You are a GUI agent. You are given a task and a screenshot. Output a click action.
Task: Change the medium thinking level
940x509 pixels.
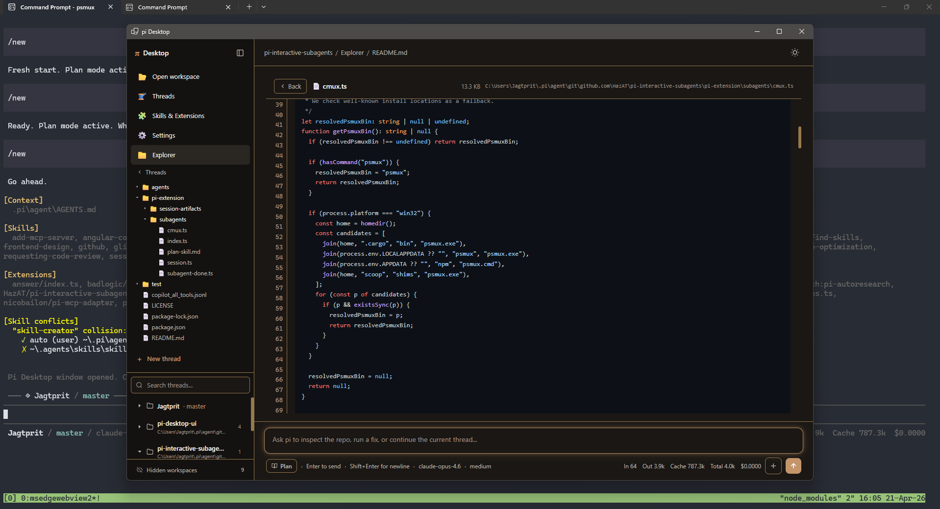pos(480,466)
